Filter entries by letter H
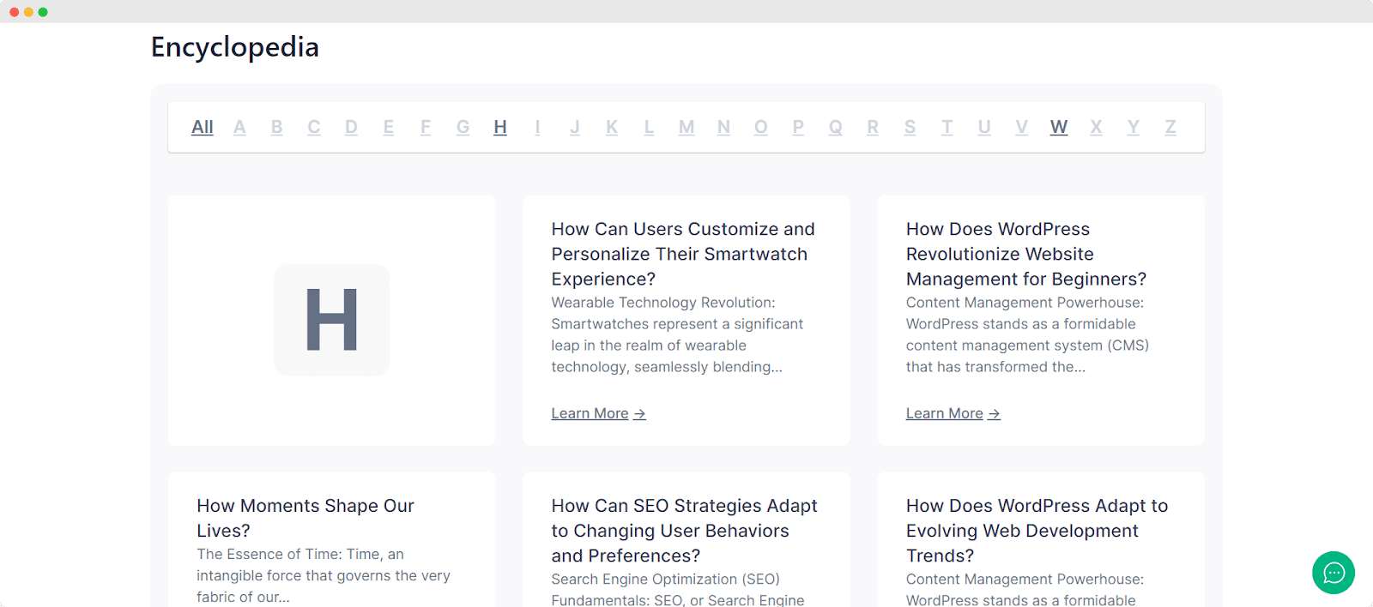The height and width of the screenshot is (607, 1373). (x=500, y=128)
